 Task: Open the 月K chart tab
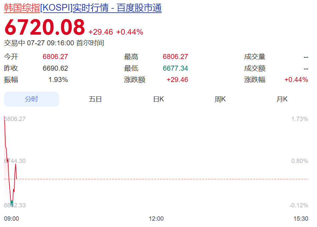coord(282,99)
